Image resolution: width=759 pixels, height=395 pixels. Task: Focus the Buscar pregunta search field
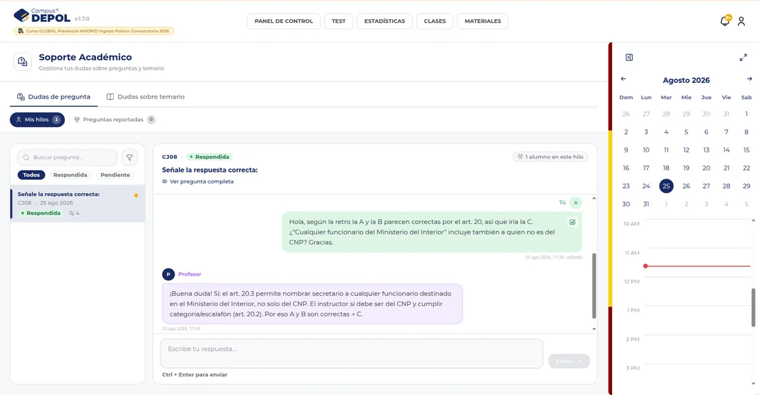coord(68,157)
